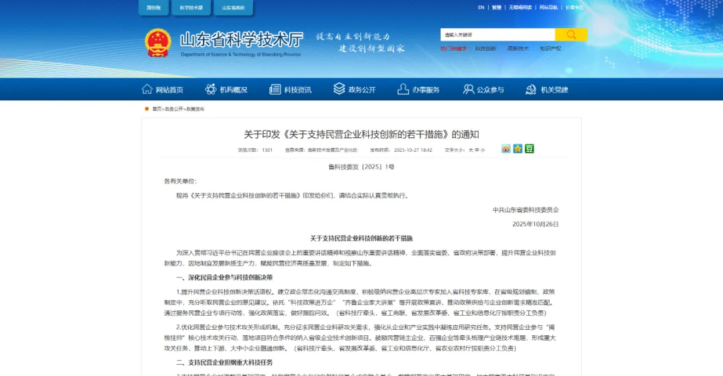The width and height of the screenshot is (723, 376).
Task: Open the 办事服务 menu
Action: (426, 90)
